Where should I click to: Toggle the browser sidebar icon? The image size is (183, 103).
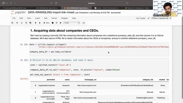(x=4, y=3)
